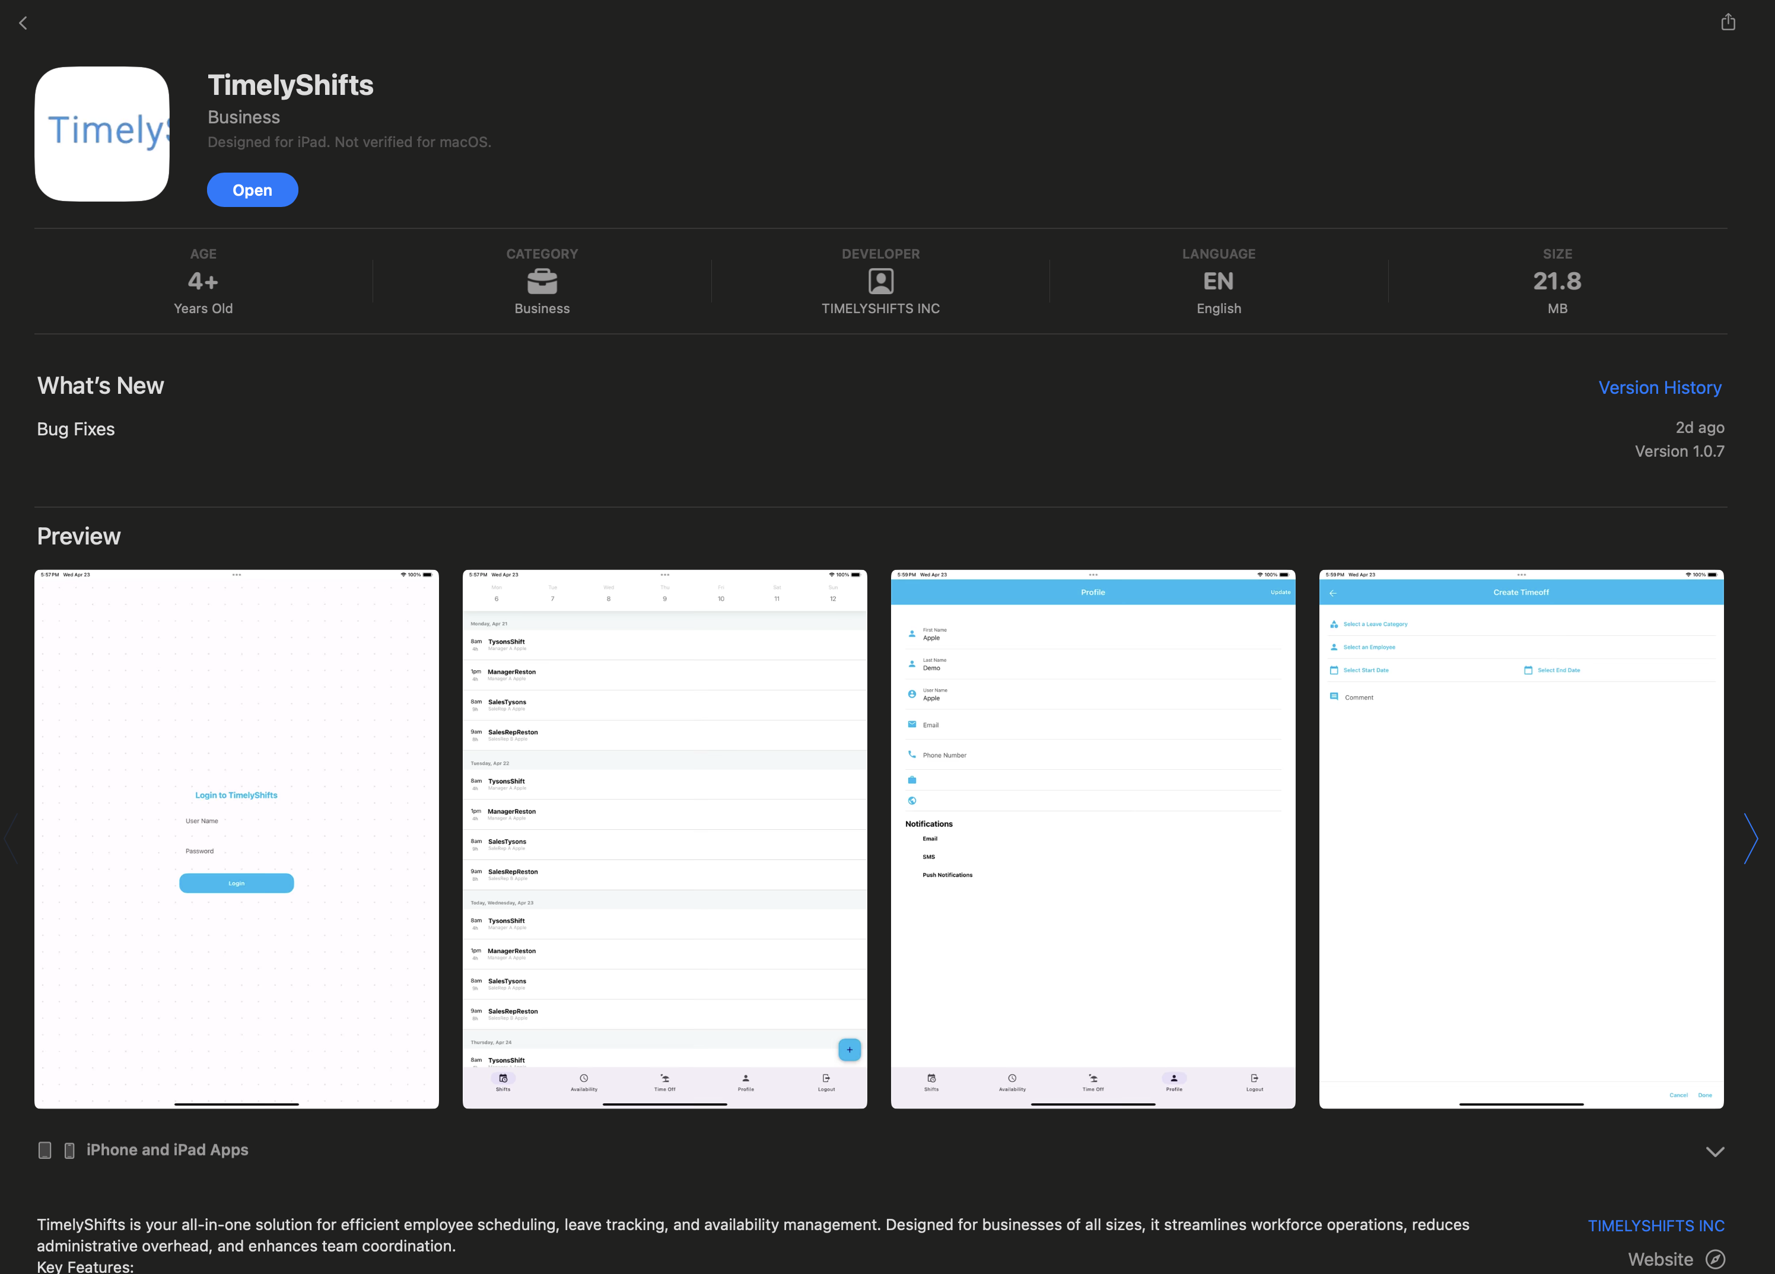The image size is (1775, 1274).
Task: Click the developer person icon
Action: [x=880, y=281]
